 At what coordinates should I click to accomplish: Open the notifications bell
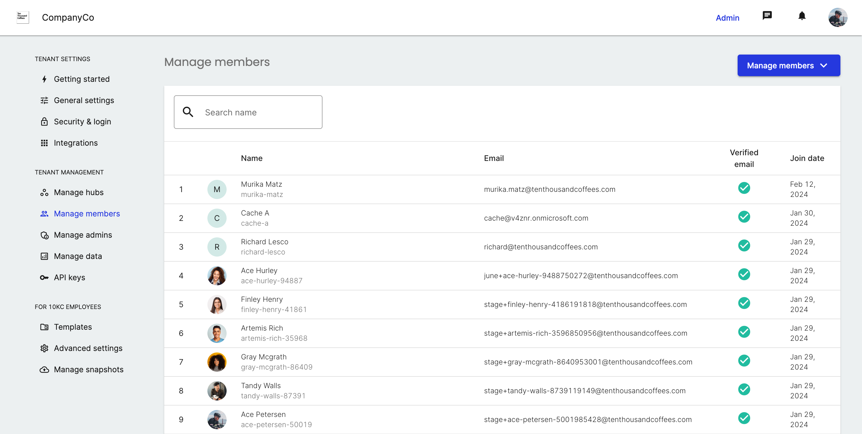coord(802,16)
